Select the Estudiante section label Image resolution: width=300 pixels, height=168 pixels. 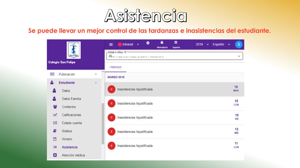[x=67, y=83]
